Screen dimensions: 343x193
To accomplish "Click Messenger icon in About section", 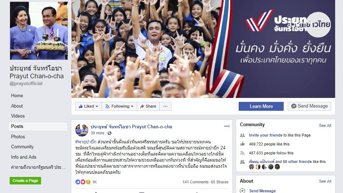I will 242,191.
